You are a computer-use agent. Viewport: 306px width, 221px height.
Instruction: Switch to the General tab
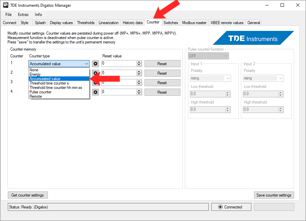pos(254,23)
